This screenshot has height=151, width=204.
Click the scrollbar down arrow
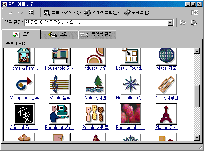click(x=197, y=138)
